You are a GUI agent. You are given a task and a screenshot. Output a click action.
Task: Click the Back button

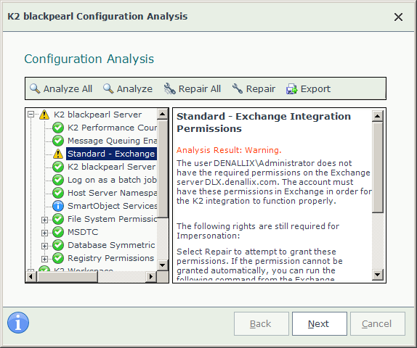coord(262,323)
